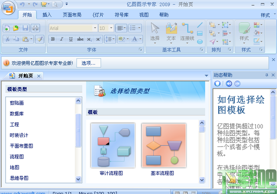The width and height of the screenshot is (277, 194).
Task: Click the Save floppy disk icon
Action: click(25, 28)
